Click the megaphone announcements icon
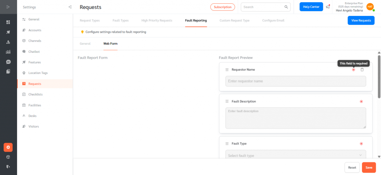Image resolution: width=381 pixels, height=175 pixels. point(328,7)
